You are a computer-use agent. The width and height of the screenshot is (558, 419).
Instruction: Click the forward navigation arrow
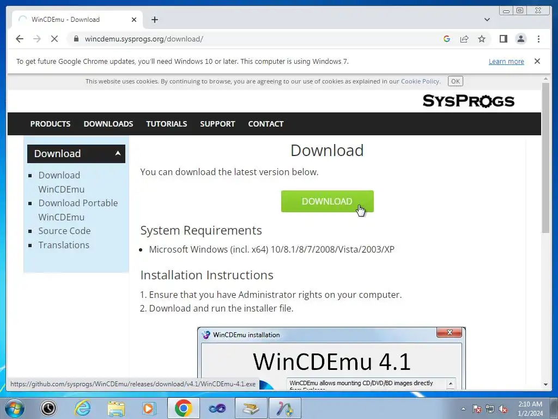37,39
